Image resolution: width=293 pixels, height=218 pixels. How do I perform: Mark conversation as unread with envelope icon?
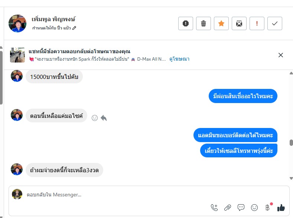(x=239, y=23)
